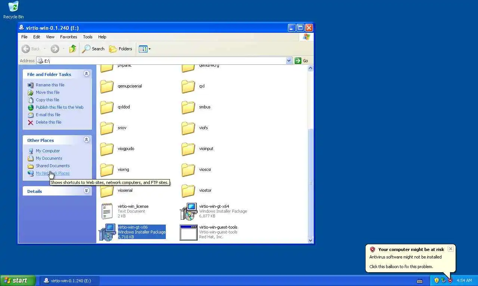Click Rename this file link
Screen dimensions: 478x286
coord(50,85)
